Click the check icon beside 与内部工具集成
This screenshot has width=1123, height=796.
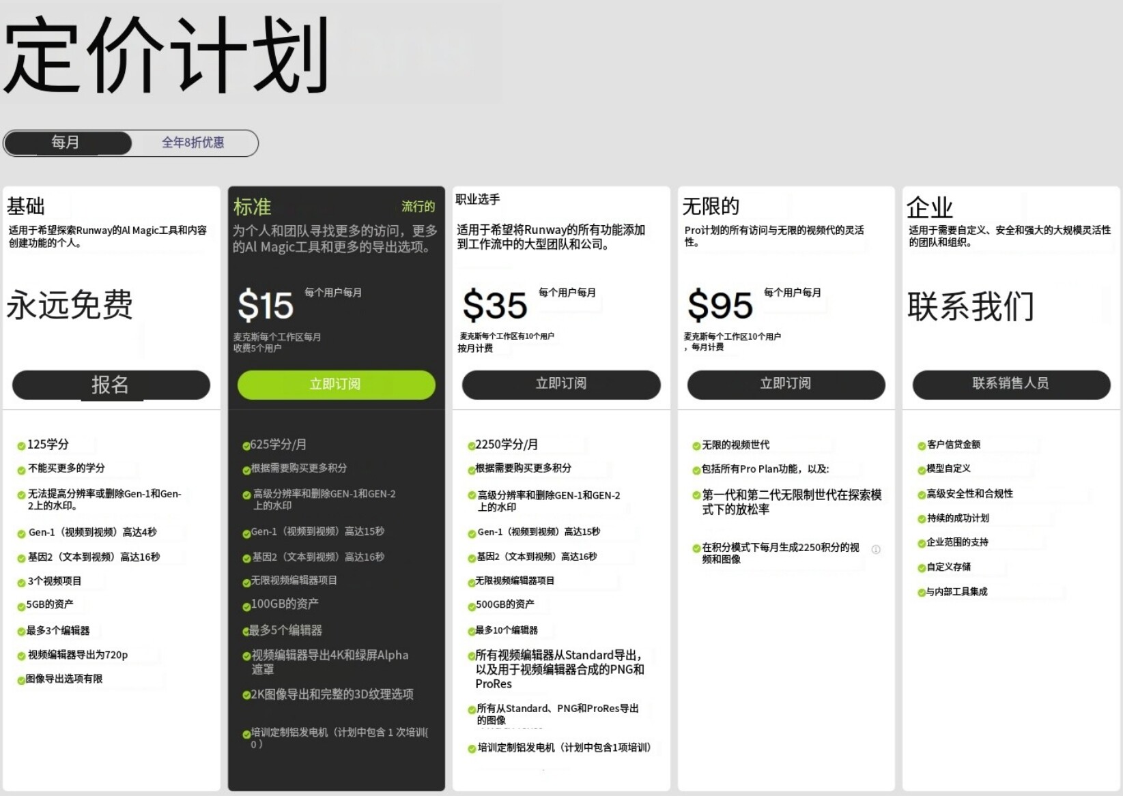point(922,593)
